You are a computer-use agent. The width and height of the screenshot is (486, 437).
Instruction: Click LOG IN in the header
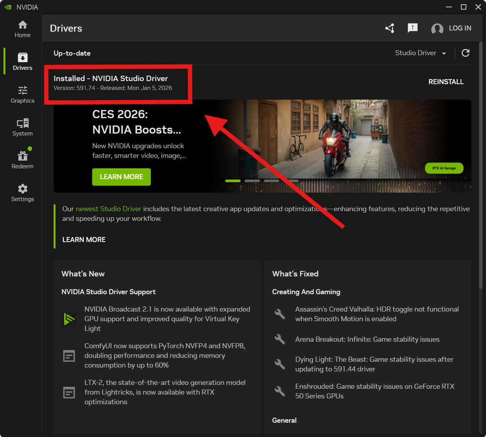click(x=460, y=28)
